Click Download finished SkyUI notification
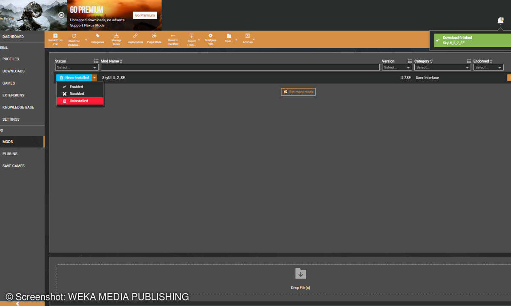The height and width of the screenshot is (306, 511). 472,40
